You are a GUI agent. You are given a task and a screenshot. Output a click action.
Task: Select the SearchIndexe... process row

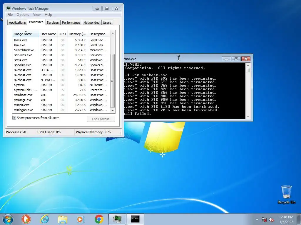(x=61, y=50)
